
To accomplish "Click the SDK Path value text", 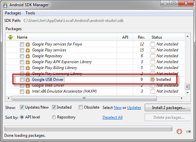I will click(73, 21).
